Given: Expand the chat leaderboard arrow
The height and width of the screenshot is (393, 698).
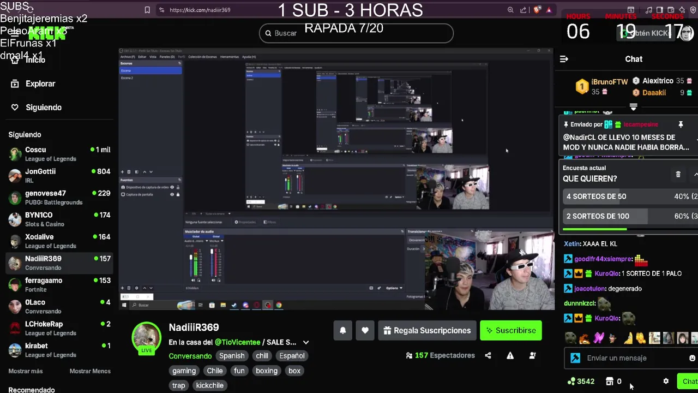Looking at the screenshot, I should 633,107.
